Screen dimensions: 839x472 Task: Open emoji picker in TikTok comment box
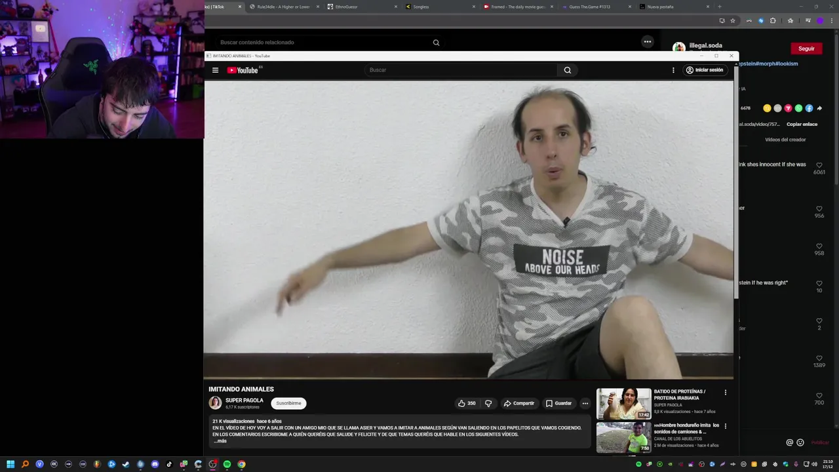pyautogui.click(x=800, y=442)
